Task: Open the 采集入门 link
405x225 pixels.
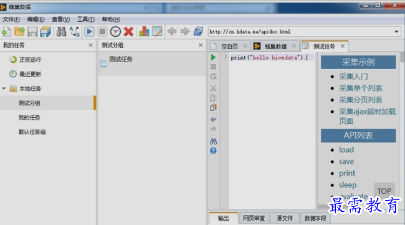Action: [353, 77]
